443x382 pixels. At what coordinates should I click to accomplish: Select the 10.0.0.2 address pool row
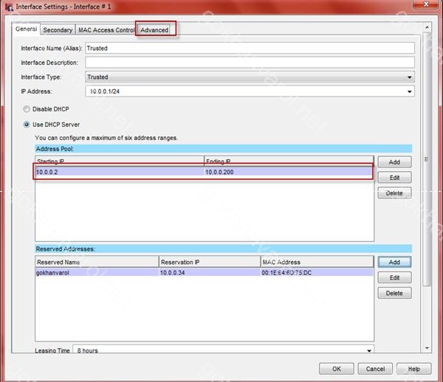[x=118, y=172]
